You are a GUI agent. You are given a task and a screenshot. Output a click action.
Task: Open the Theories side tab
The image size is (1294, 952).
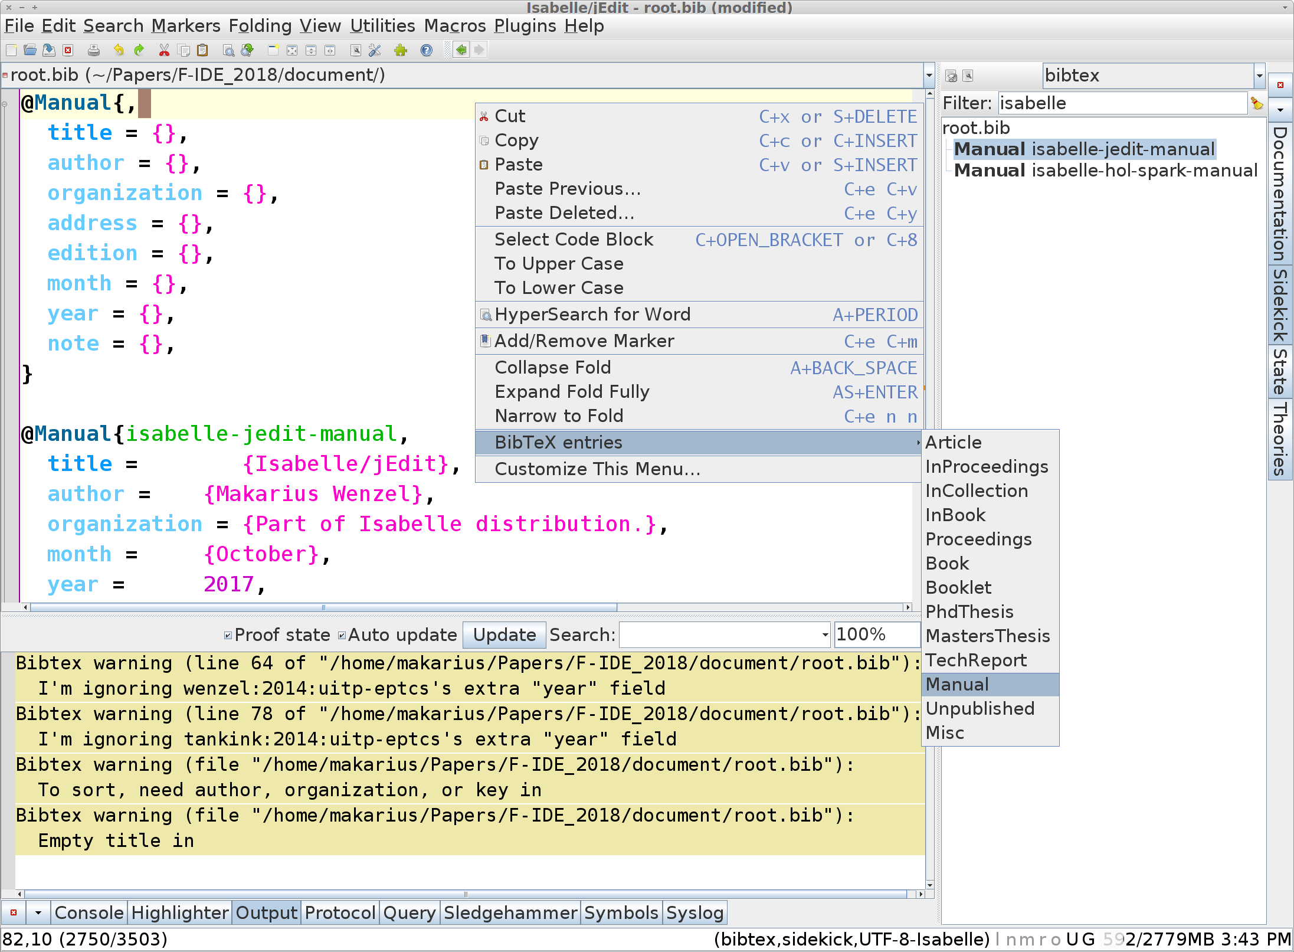click(x=1280, y=439)
